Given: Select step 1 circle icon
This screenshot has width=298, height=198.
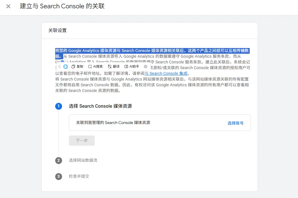Looking at the screenshot, I should coord(59,106).
